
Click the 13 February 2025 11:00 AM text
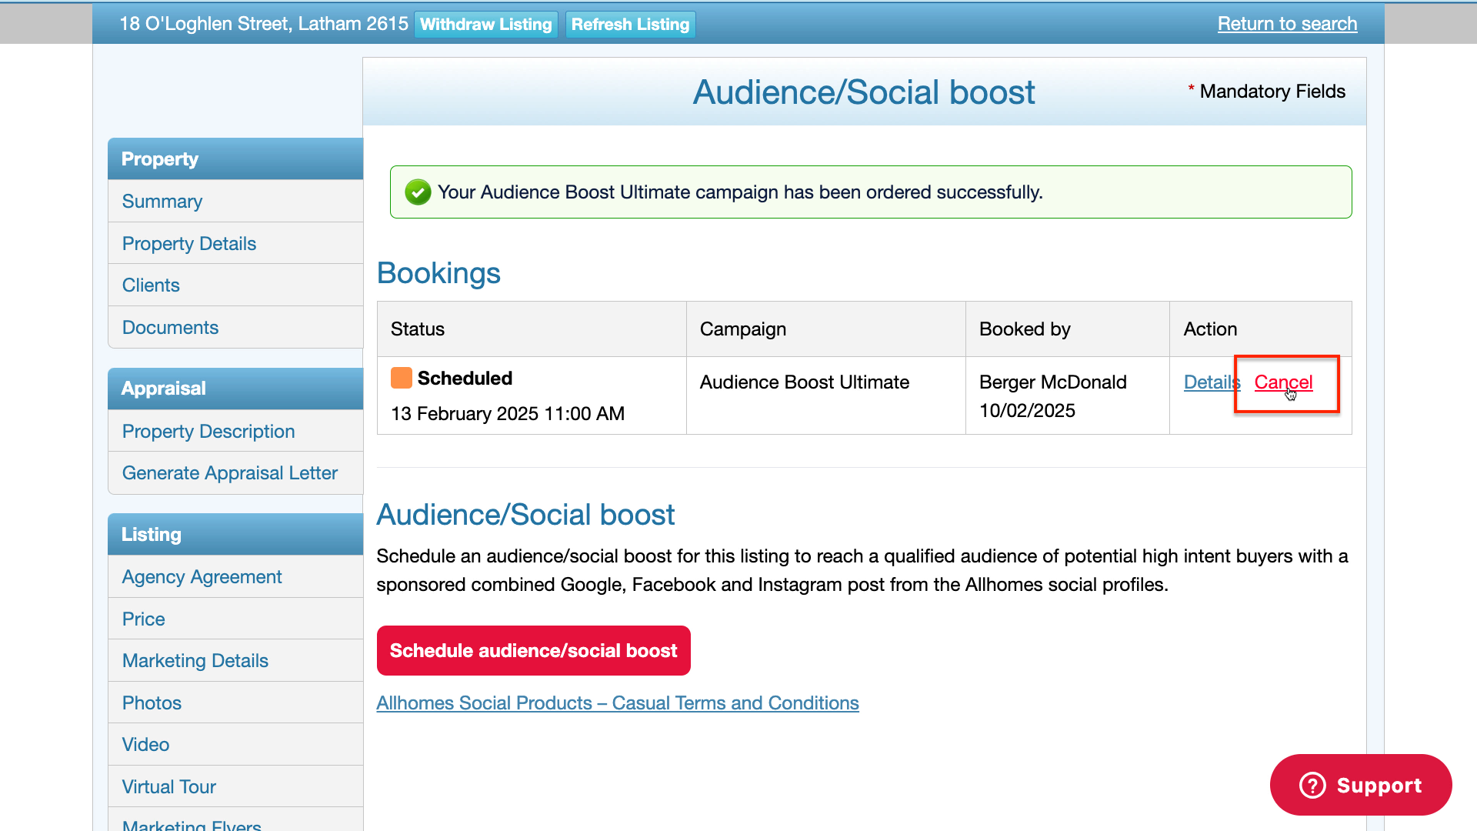click(x=508, y=414)
